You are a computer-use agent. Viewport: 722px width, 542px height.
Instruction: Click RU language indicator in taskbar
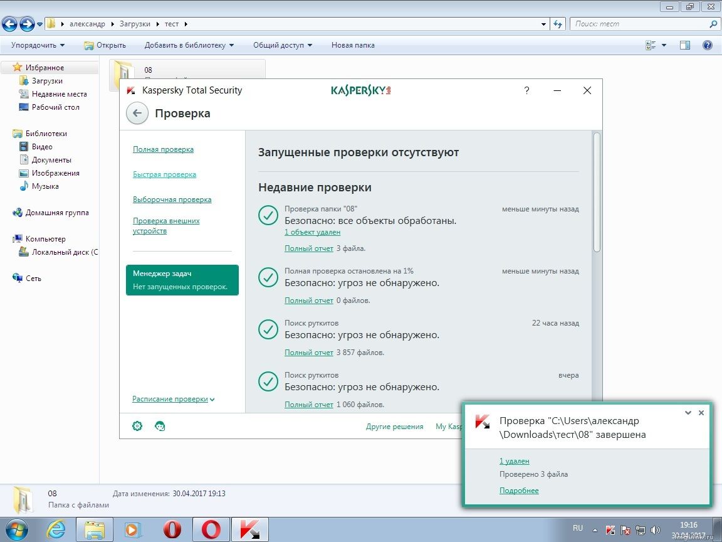[578, 528]
